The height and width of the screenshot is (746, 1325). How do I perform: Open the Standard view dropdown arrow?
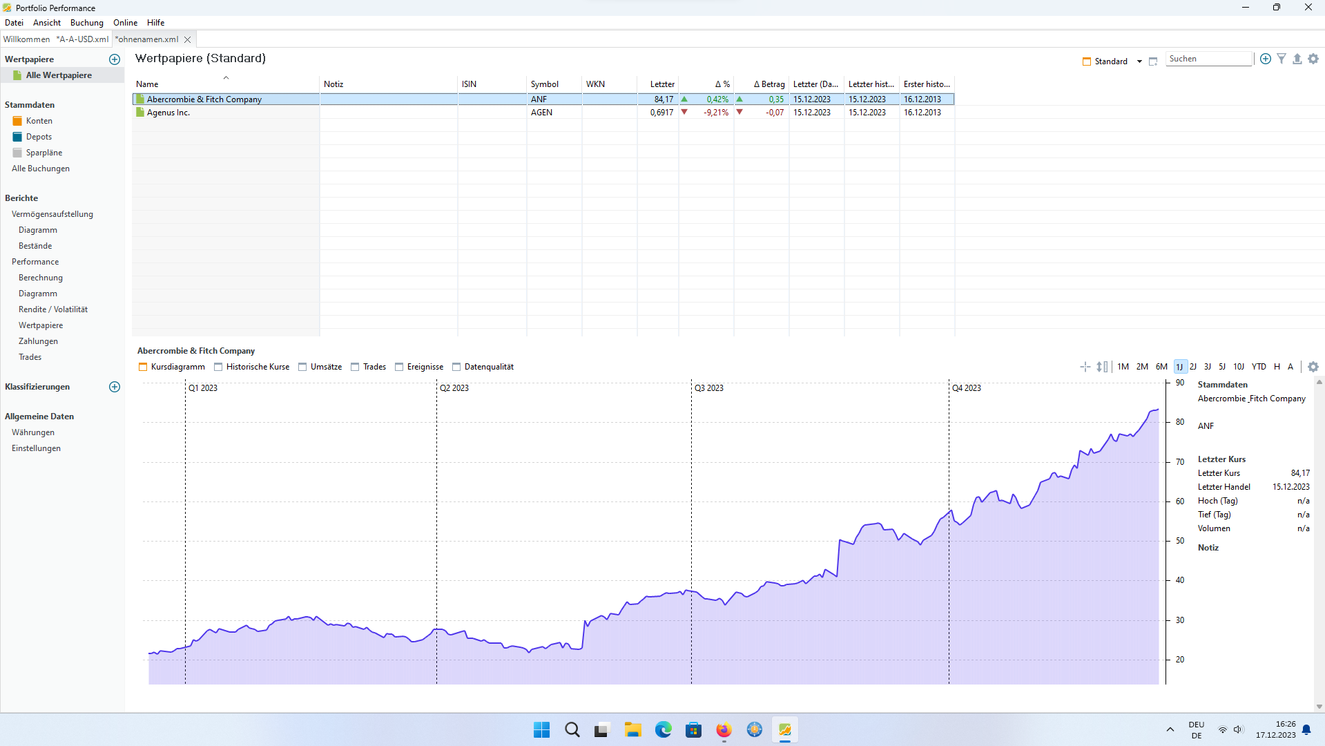(1139, 61)
